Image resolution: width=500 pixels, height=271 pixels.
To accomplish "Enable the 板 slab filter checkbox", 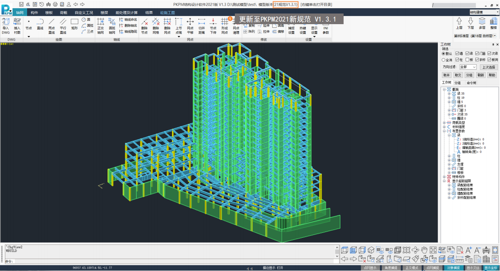I will (466, 60).
